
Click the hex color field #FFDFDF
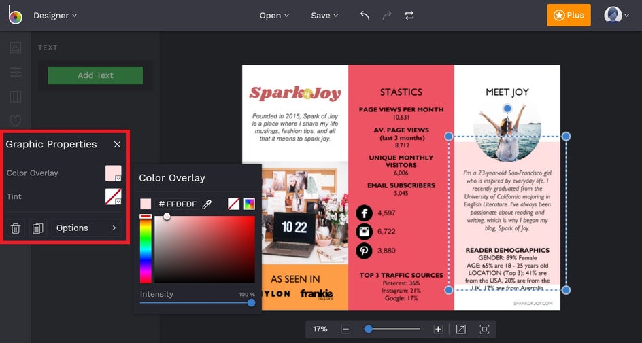[x=177, y=204]
